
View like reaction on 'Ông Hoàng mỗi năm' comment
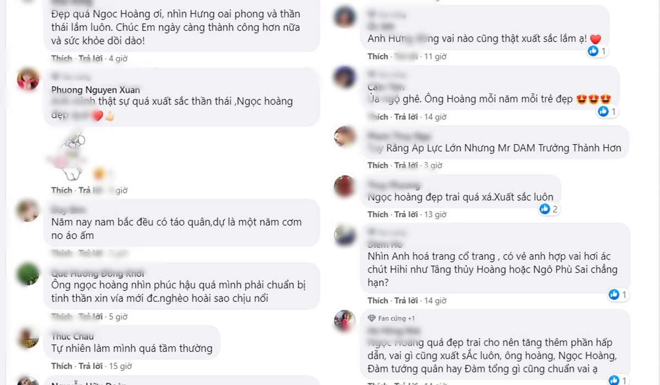point(607,112)
